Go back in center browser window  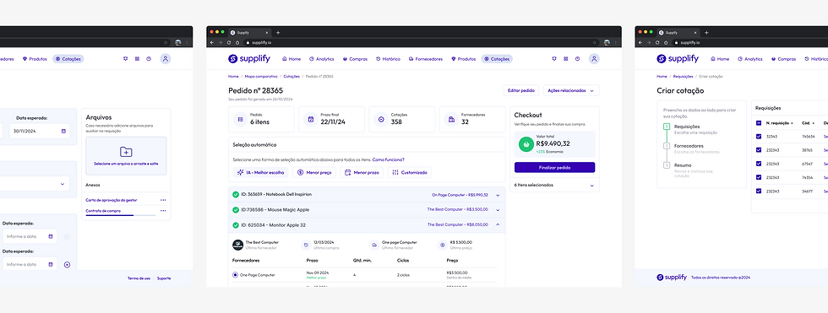[x=212, y=43]
